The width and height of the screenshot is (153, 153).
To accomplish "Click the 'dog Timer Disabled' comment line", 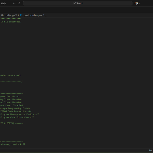I will 11,99.
